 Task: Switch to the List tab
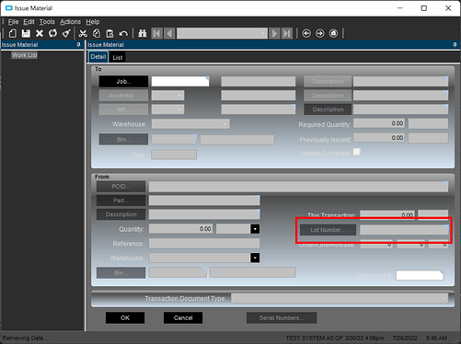pyautogui.click(x=118, y=57)
